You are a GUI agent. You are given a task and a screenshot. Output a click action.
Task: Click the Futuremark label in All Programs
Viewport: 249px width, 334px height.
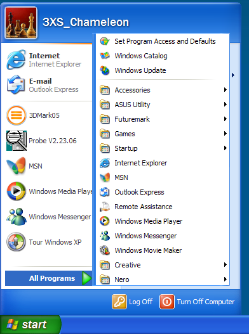pos(132,119)
